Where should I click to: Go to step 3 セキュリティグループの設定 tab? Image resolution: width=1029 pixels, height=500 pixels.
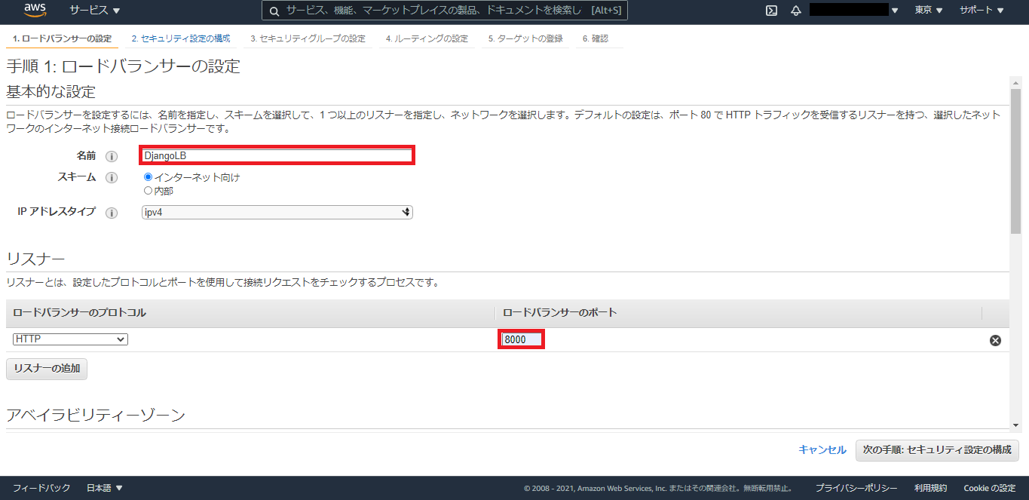pyautogui.click(x=308, y=38)
